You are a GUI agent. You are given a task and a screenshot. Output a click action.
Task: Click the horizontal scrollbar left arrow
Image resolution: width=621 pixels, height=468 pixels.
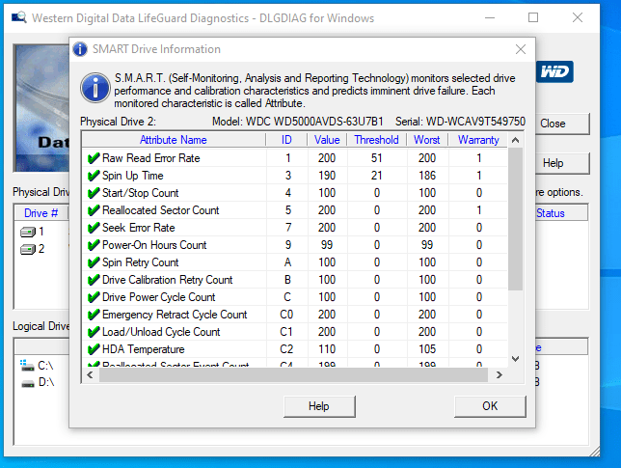(x=90, y=374)
